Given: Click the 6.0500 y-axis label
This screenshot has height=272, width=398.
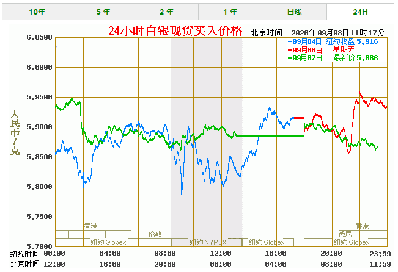Looking at the screenshot, I should point(39,37).
